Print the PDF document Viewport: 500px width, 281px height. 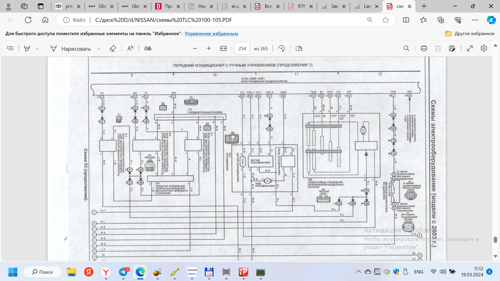tap(424, 48)
